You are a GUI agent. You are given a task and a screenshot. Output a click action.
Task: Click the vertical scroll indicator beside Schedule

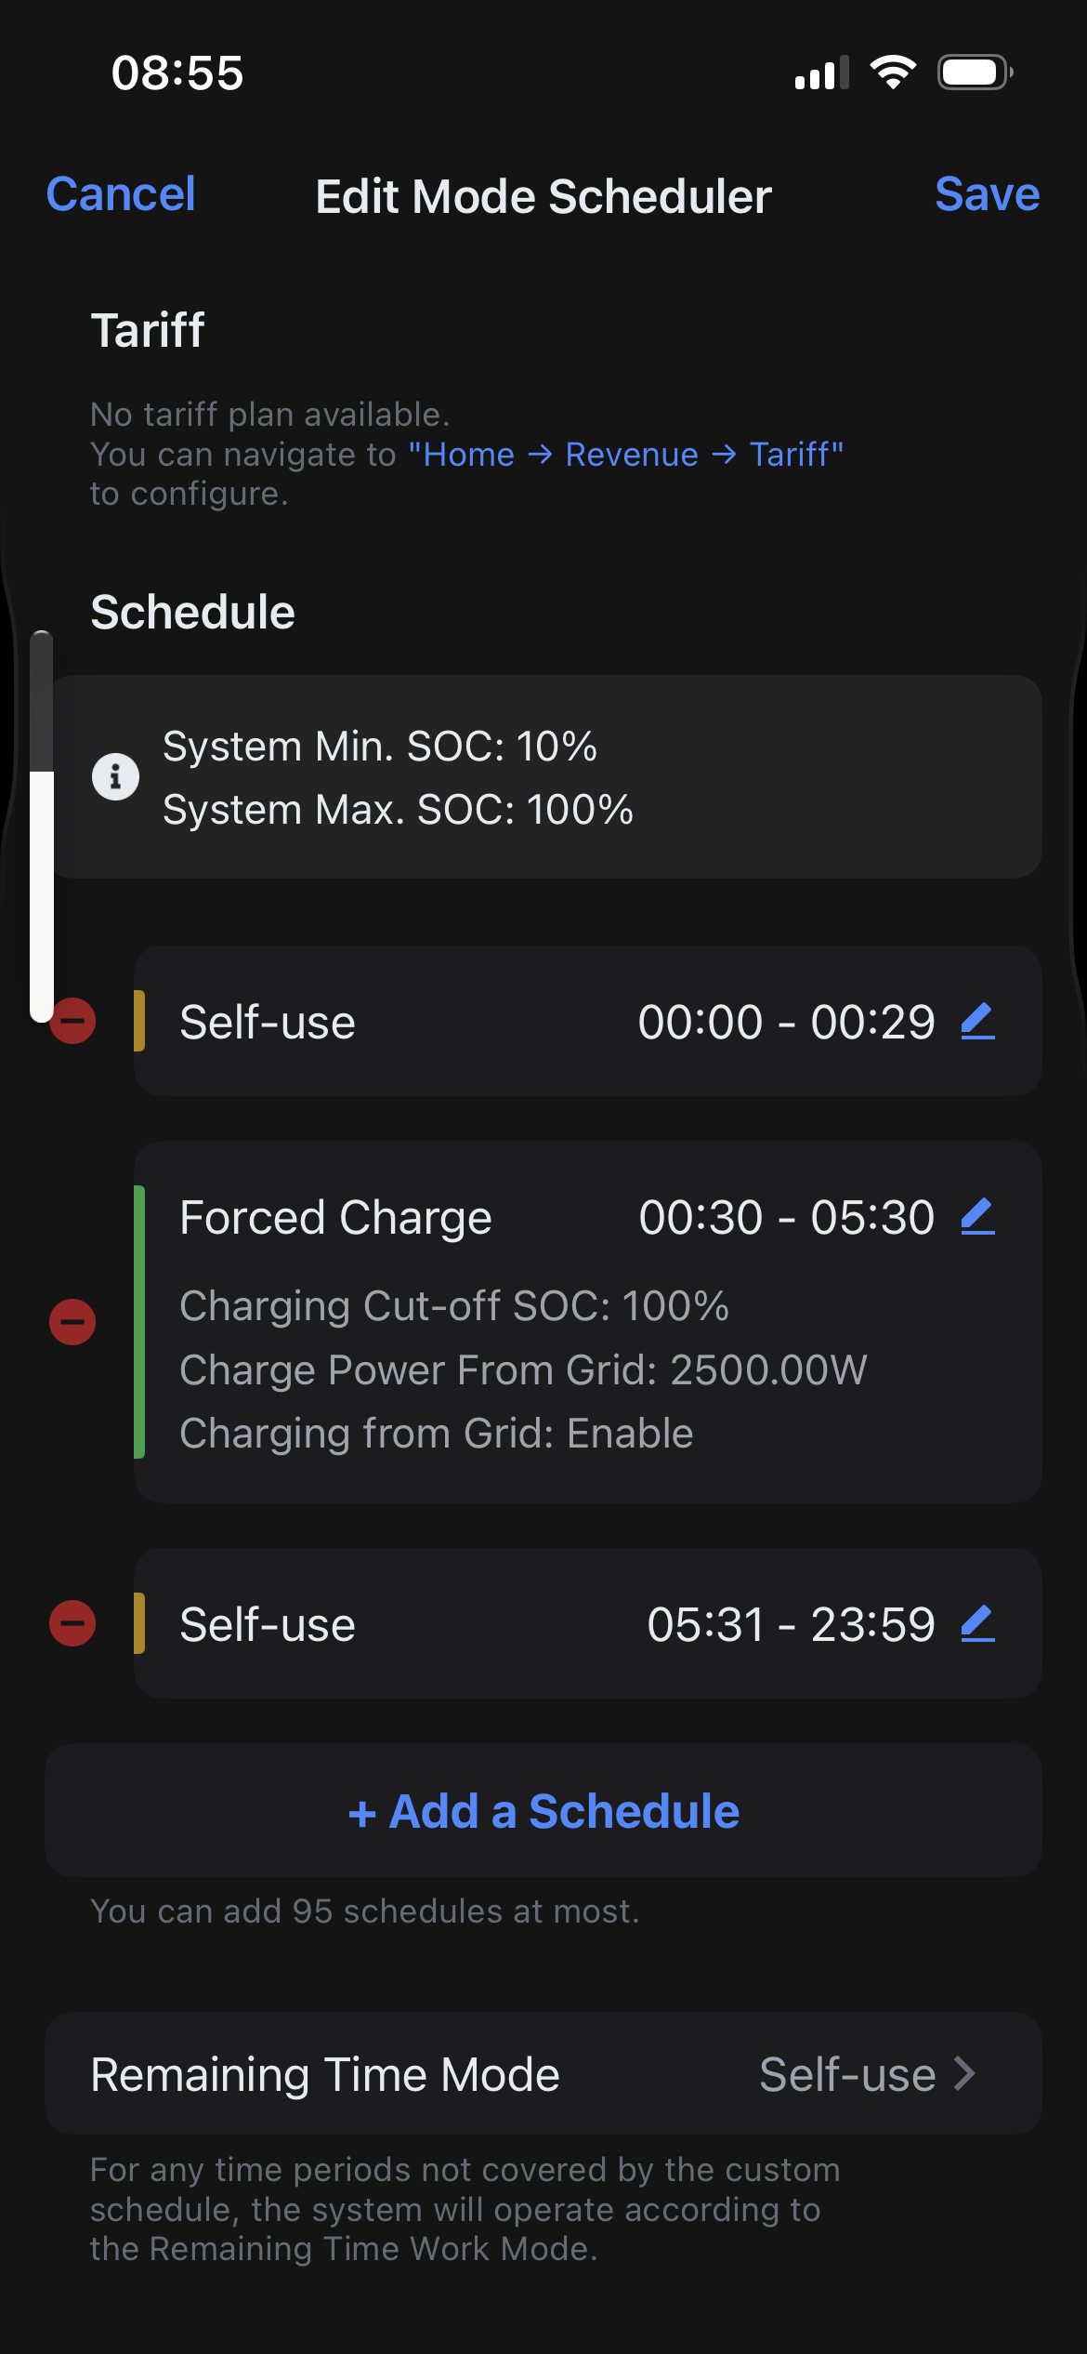tap(41, 826)
